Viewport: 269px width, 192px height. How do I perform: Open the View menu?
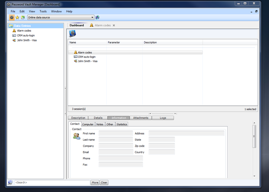[32, 11]
